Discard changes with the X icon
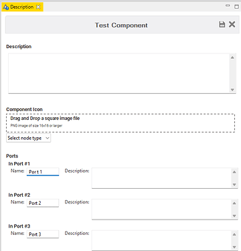Image resolution: width=241 pixels, height=251 pixels. point(232,24)
